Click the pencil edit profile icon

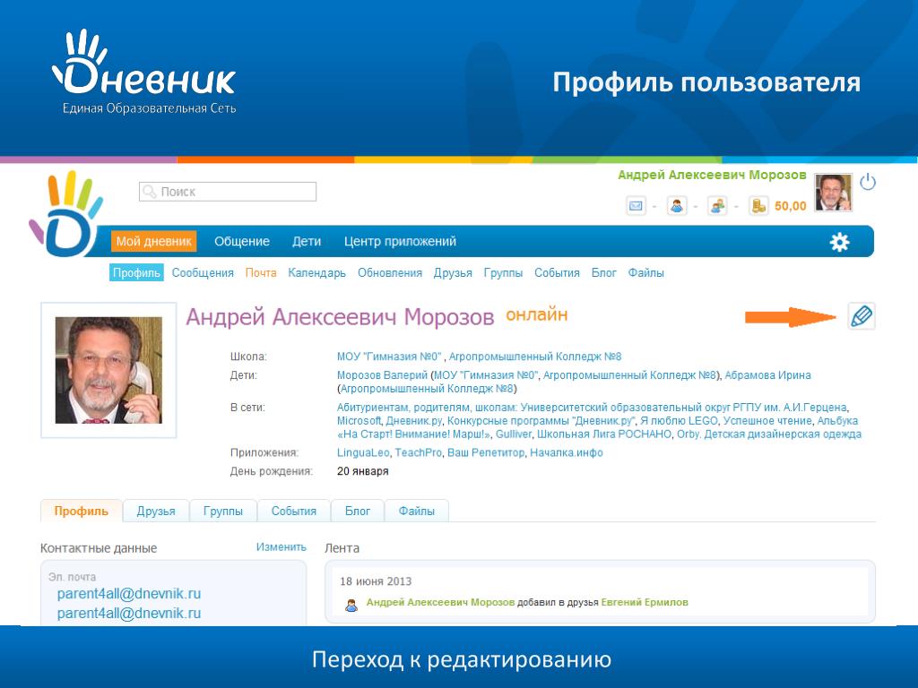click(x=862, y=316)
